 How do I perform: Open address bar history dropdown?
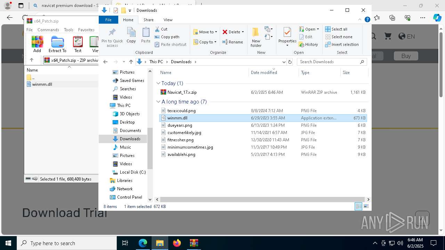[x=284, y=62]
